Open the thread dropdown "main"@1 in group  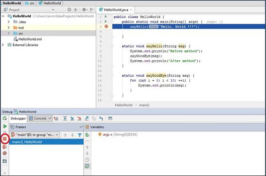[35, 135]
